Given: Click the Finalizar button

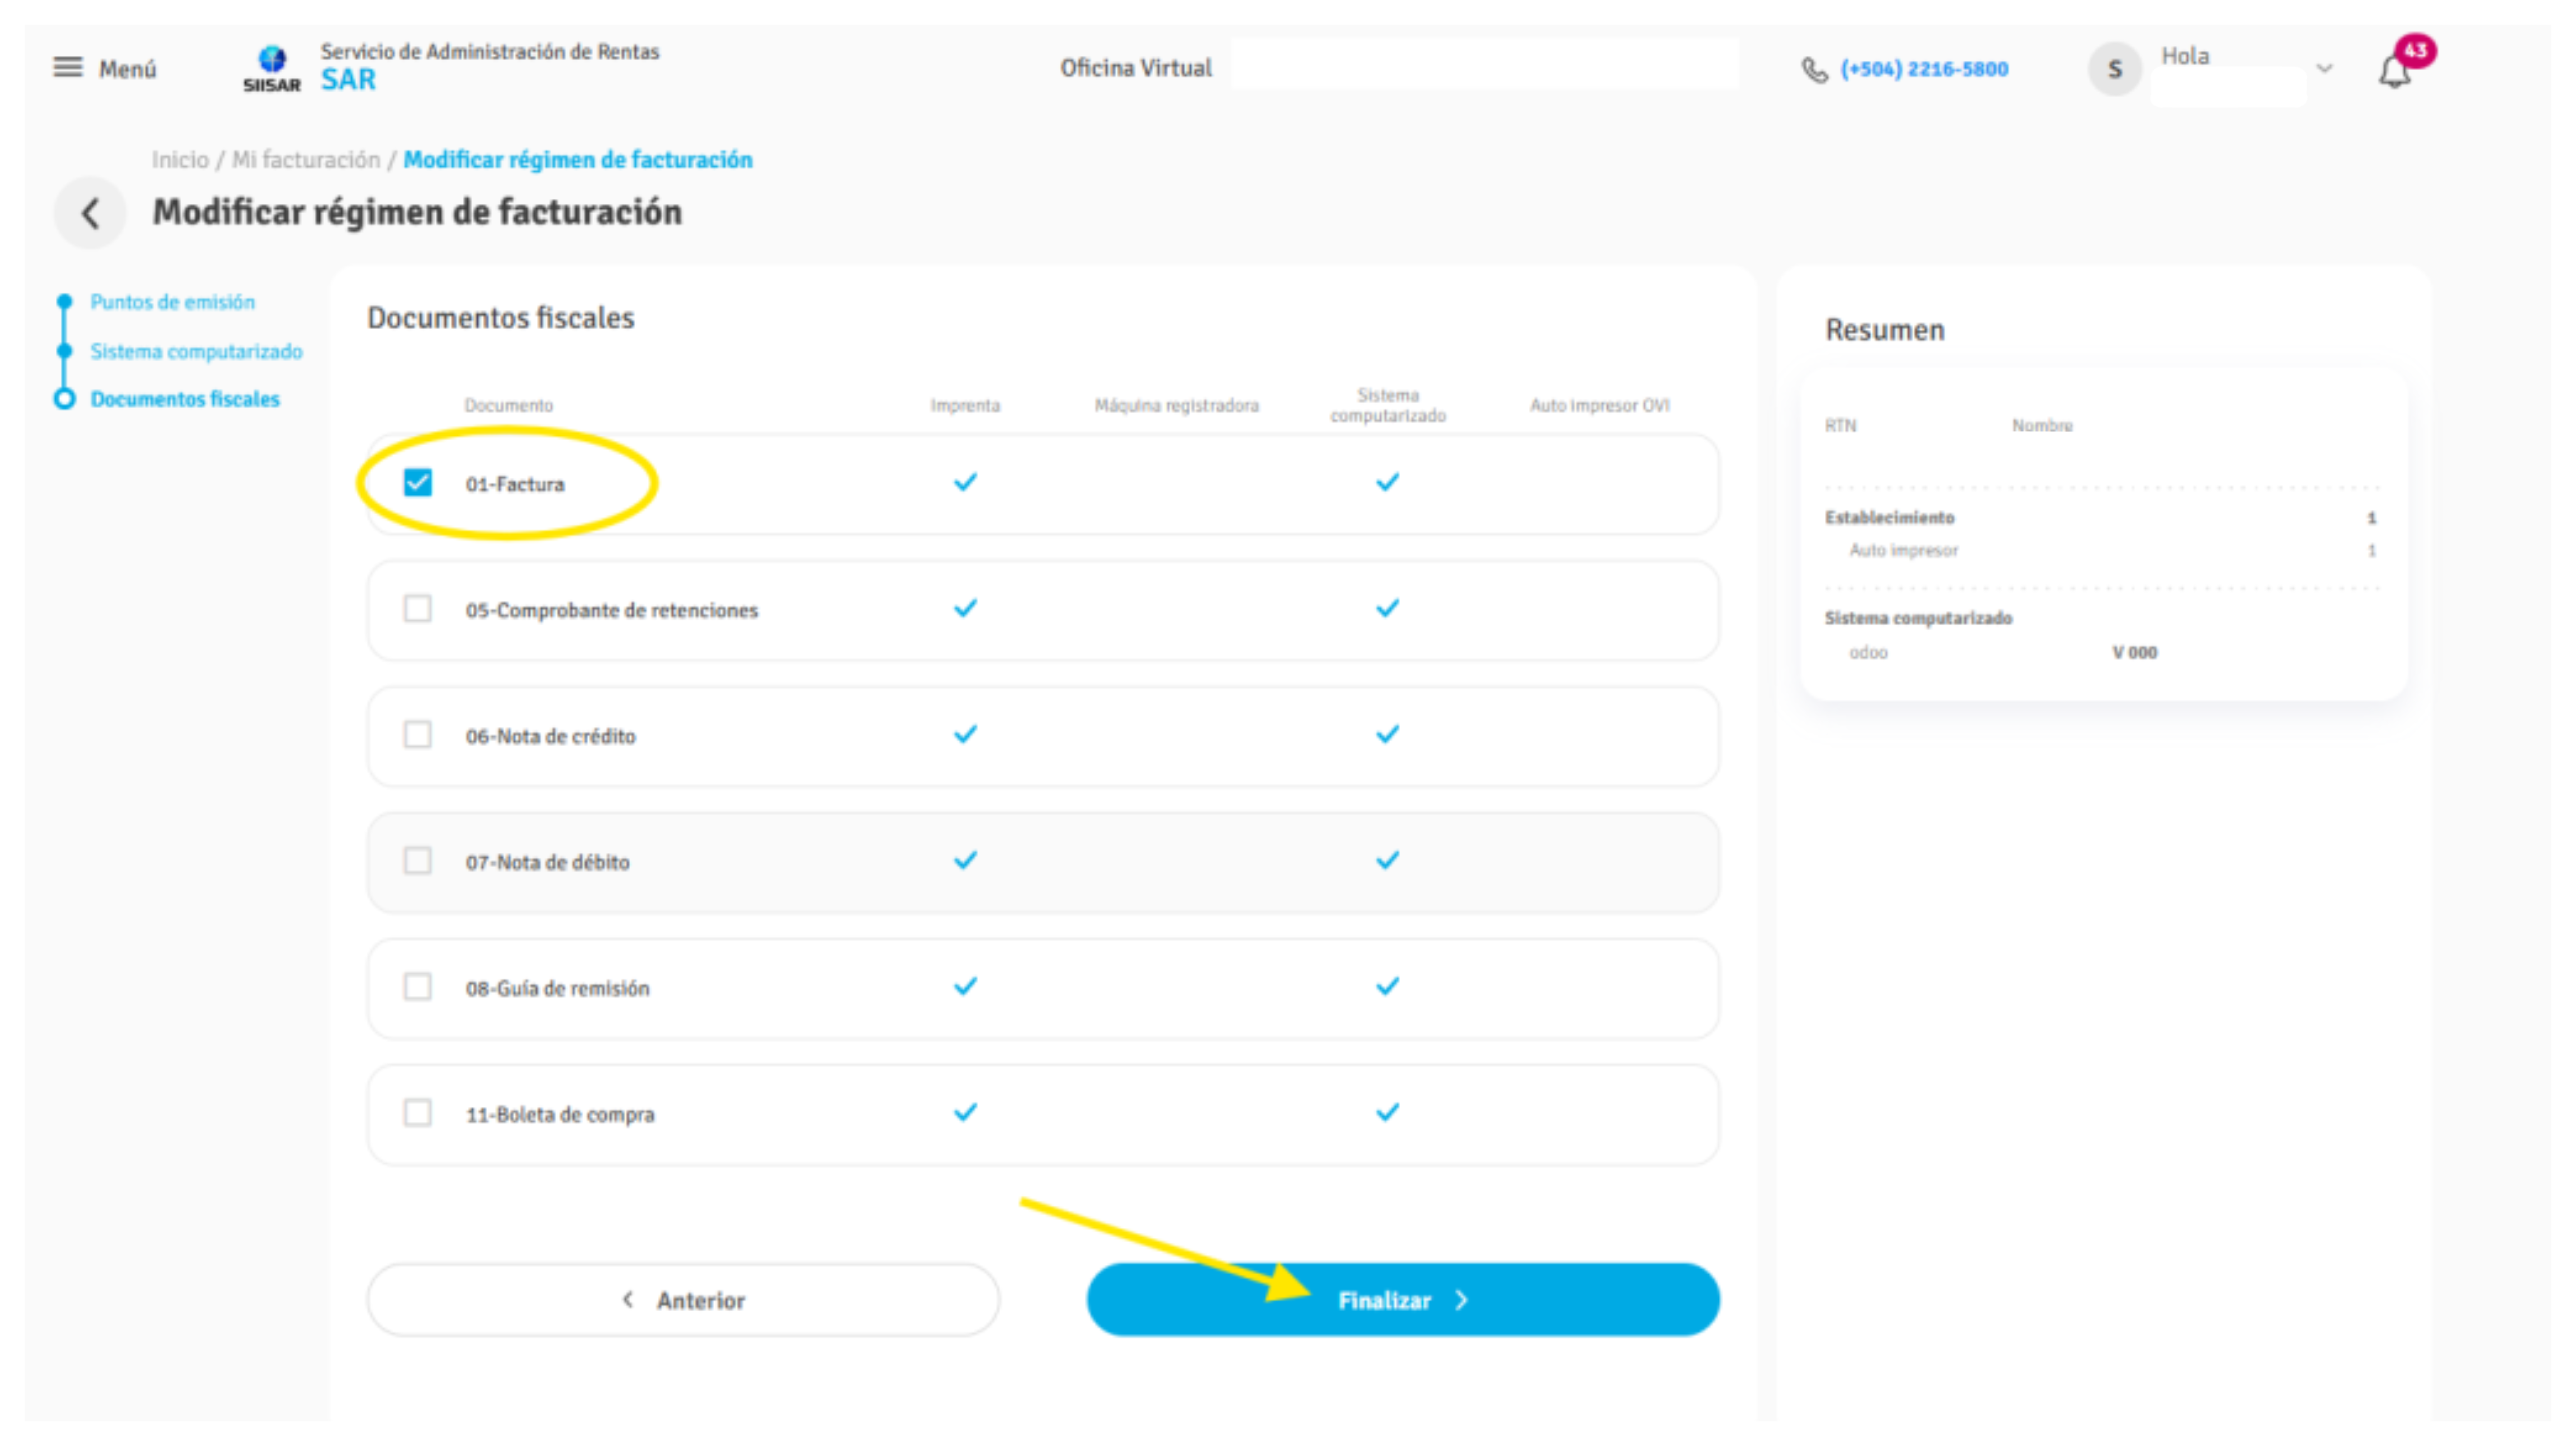Looking at the screenshot, I should click(x=1402, y=1299).
